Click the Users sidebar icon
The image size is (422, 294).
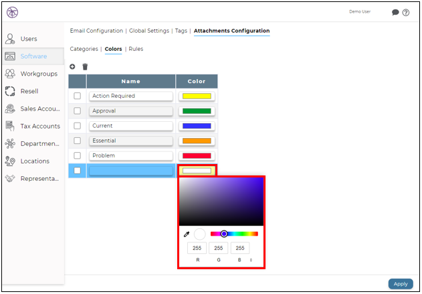coord(10,39)
